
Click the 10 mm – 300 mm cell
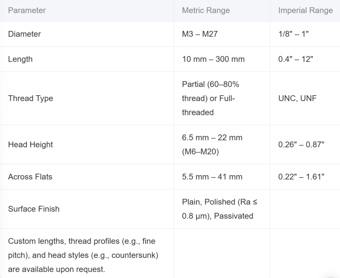pos(213,59)
